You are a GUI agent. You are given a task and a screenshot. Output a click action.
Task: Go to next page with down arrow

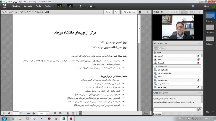pos(9,113)
